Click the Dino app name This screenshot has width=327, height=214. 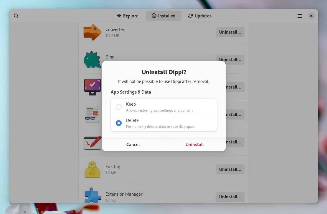(x=110, y=57)
